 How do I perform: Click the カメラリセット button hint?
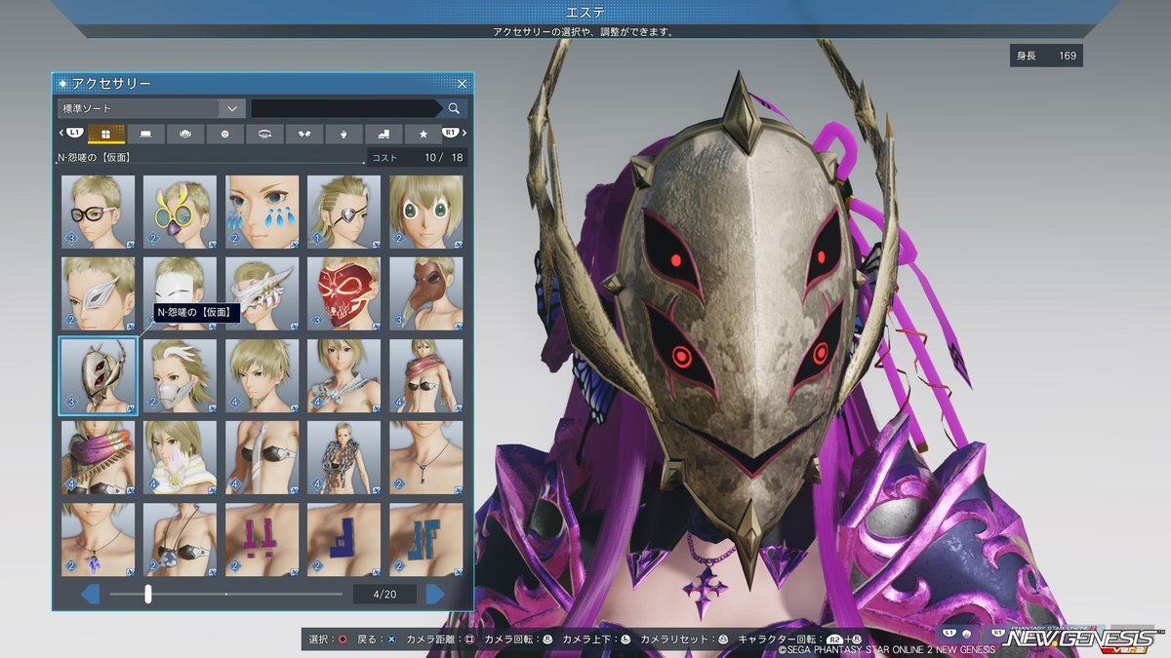tap(687, 639)
